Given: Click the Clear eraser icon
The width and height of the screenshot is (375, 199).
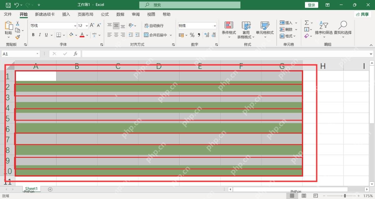Looking at the screenshot, I should 307,36.
